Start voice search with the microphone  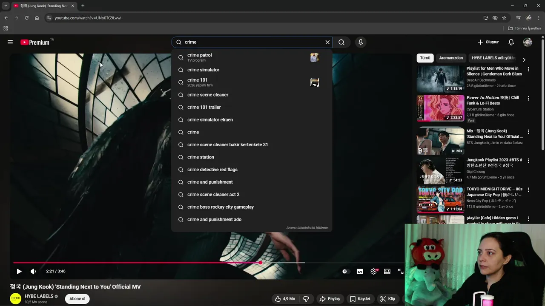[361, 42]
